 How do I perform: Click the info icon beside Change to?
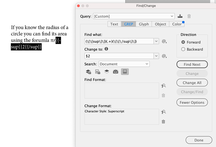[x=106, y=49]
